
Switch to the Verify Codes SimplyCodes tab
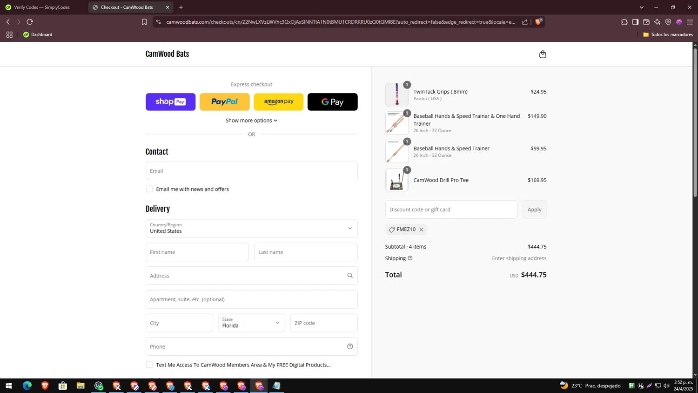[x=42, y=7]
